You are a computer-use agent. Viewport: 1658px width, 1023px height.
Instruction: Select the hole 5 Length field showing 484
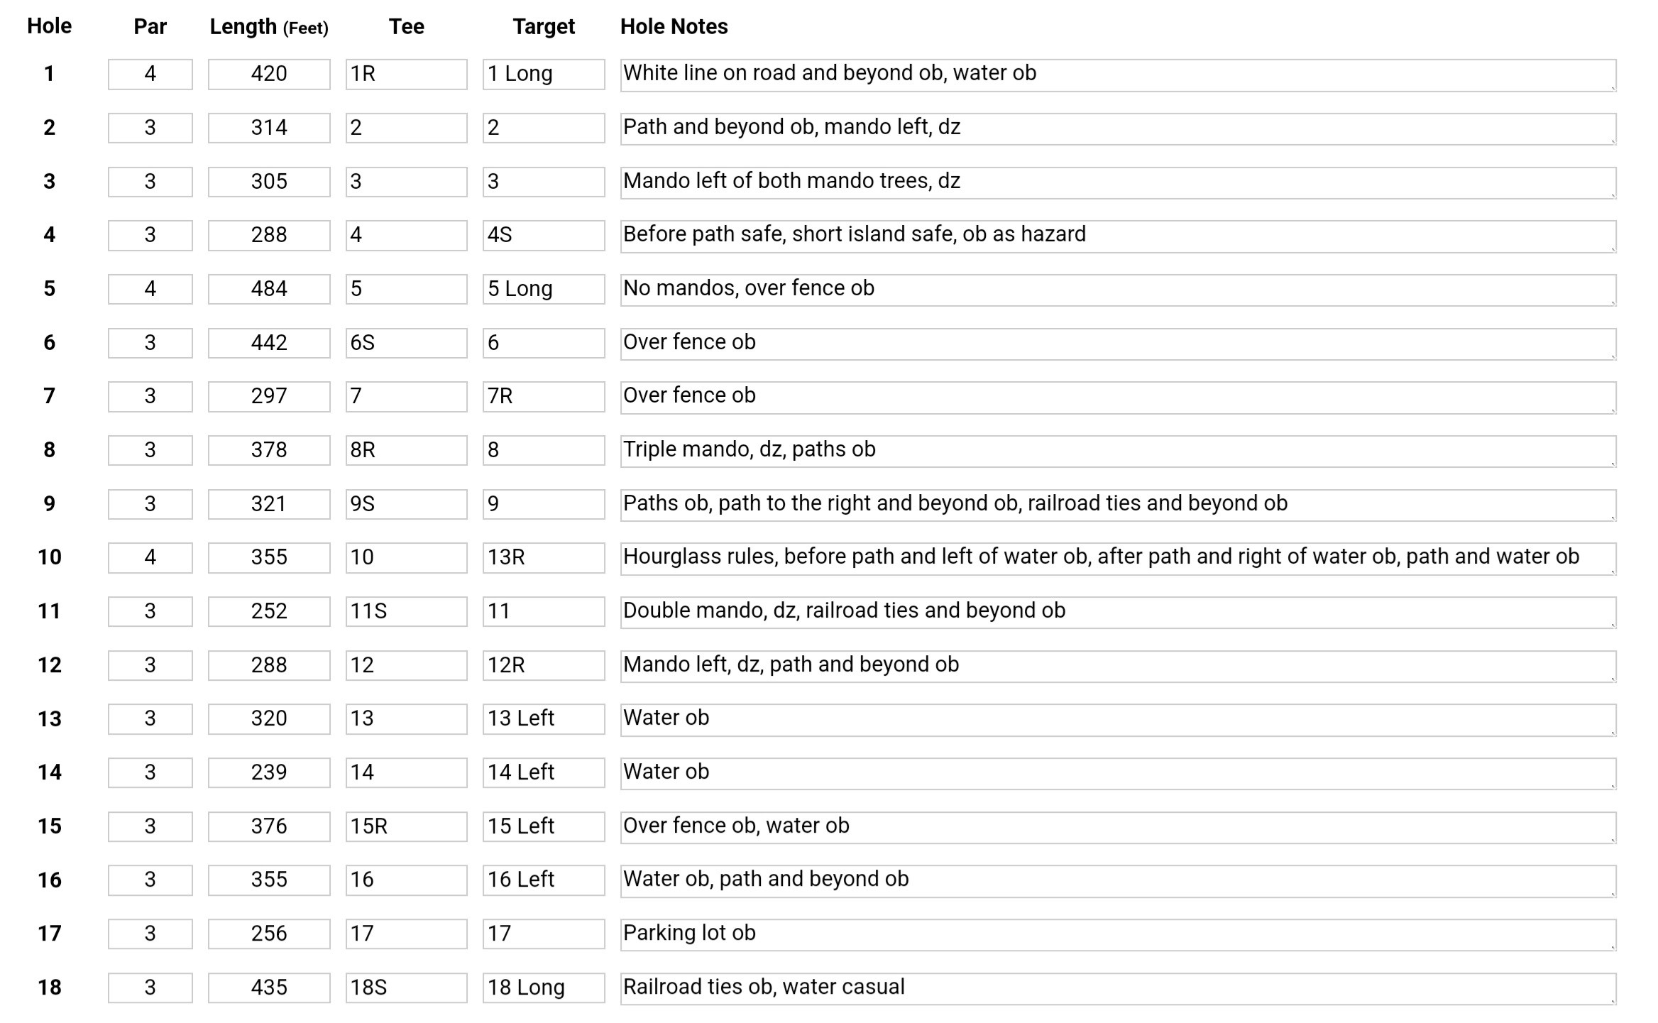pos(268,289)
